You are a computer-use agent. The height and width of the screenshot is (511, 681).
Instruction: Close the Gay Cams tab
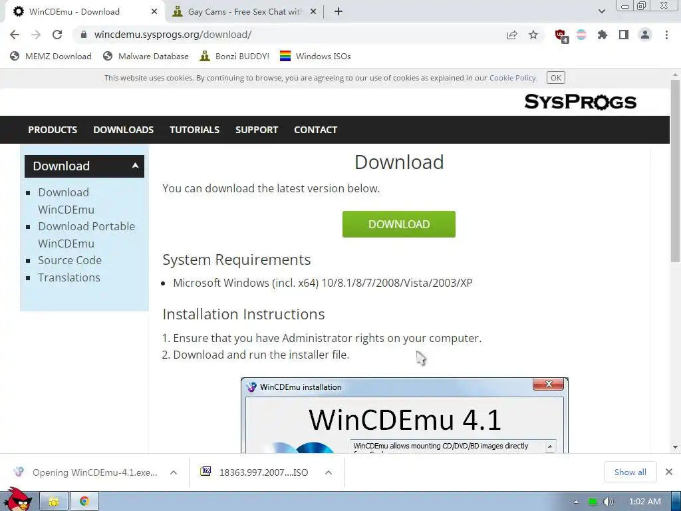coord(313,12)
